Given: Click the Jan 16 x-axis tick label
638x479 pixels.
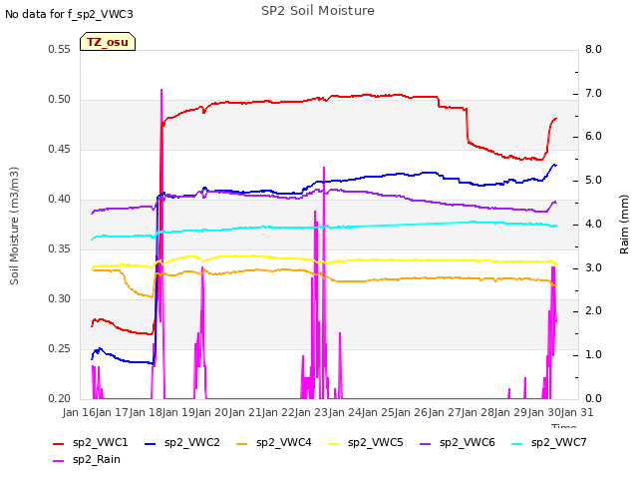Looking at the screenshot, I should click(x=80, y=412).
